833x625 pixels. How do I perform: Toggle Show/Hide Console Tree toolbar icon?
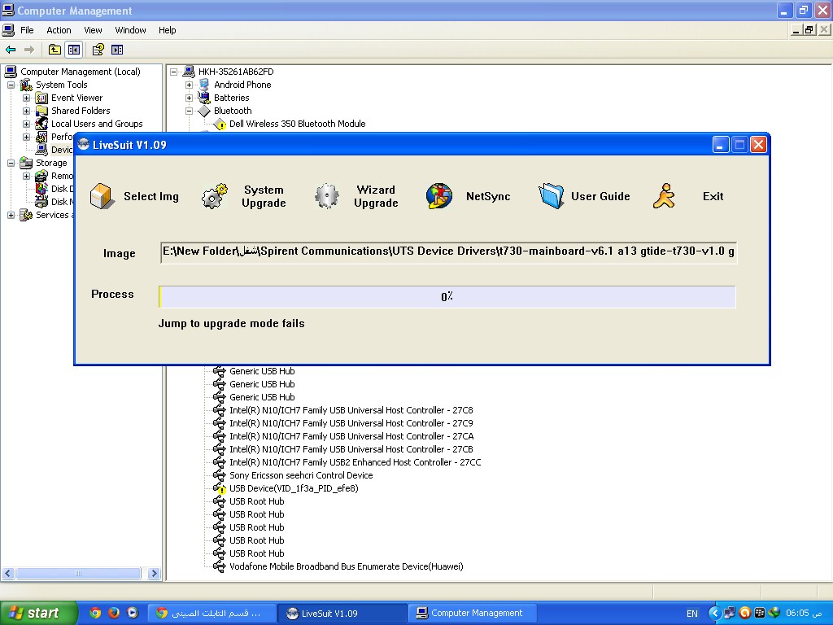pos(74,50)
